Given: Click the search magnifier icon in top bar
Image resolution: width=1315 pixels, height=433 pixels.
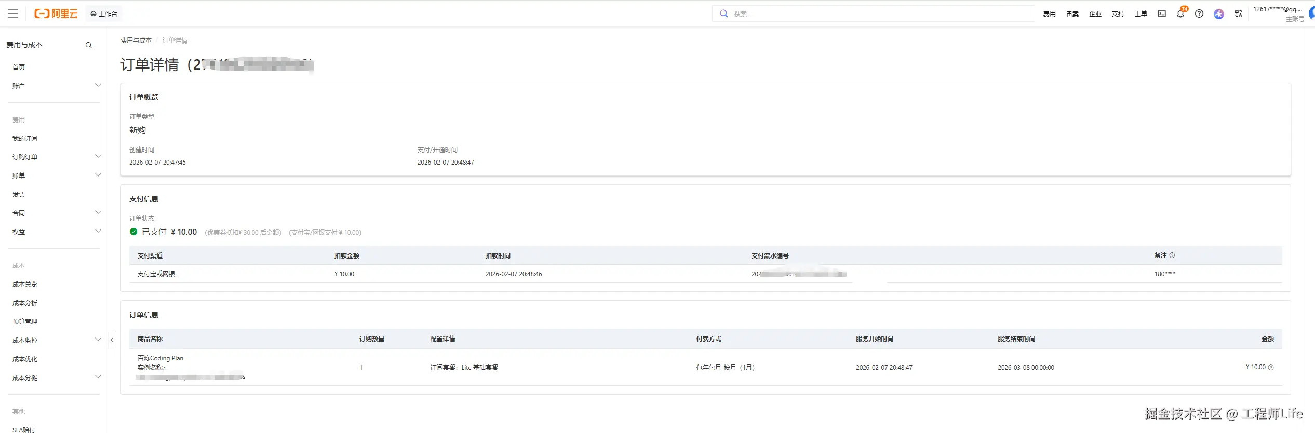Looking at the screenshot, I should click(x=723, y=13).
